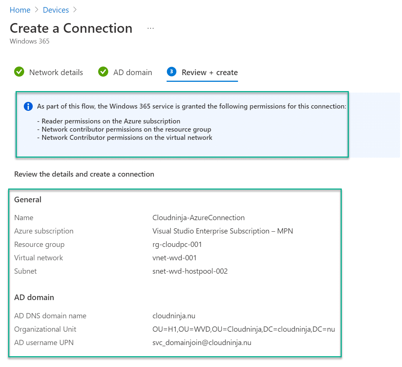Image resolution: width=402 pixels, height=367 pixels.
Task: Click the AD domain section heading
Action: 34,297
